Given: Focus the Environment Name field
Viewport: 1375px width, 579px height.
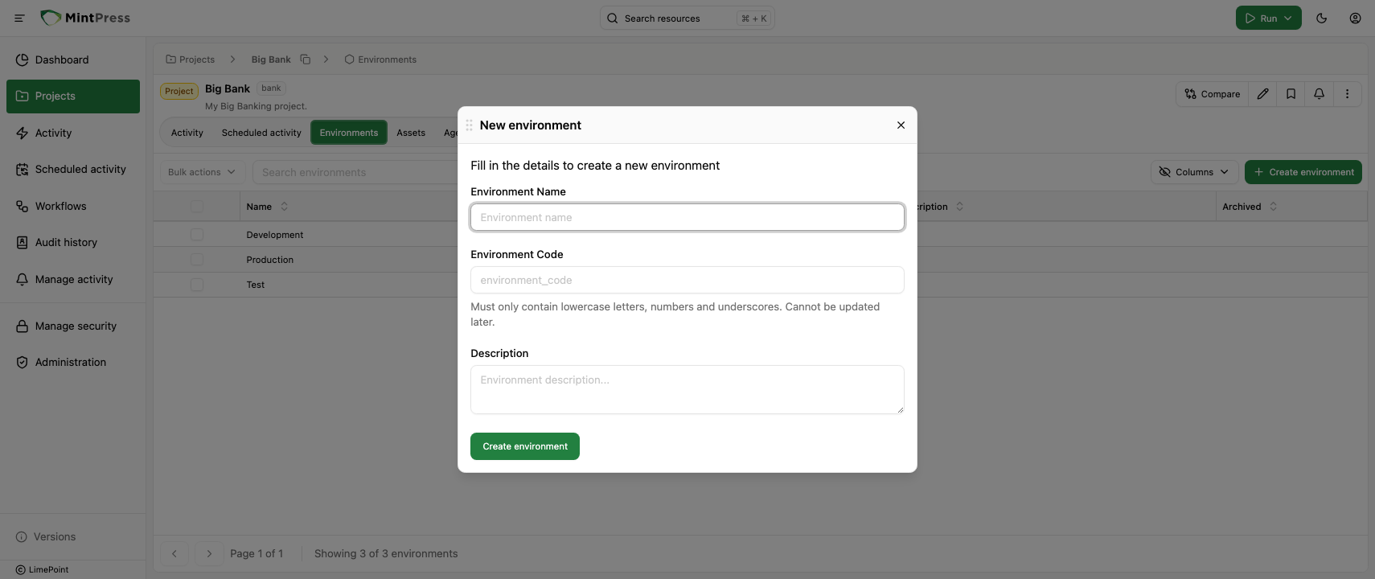Looking at the screenshot, I should [x=687, y=217].
